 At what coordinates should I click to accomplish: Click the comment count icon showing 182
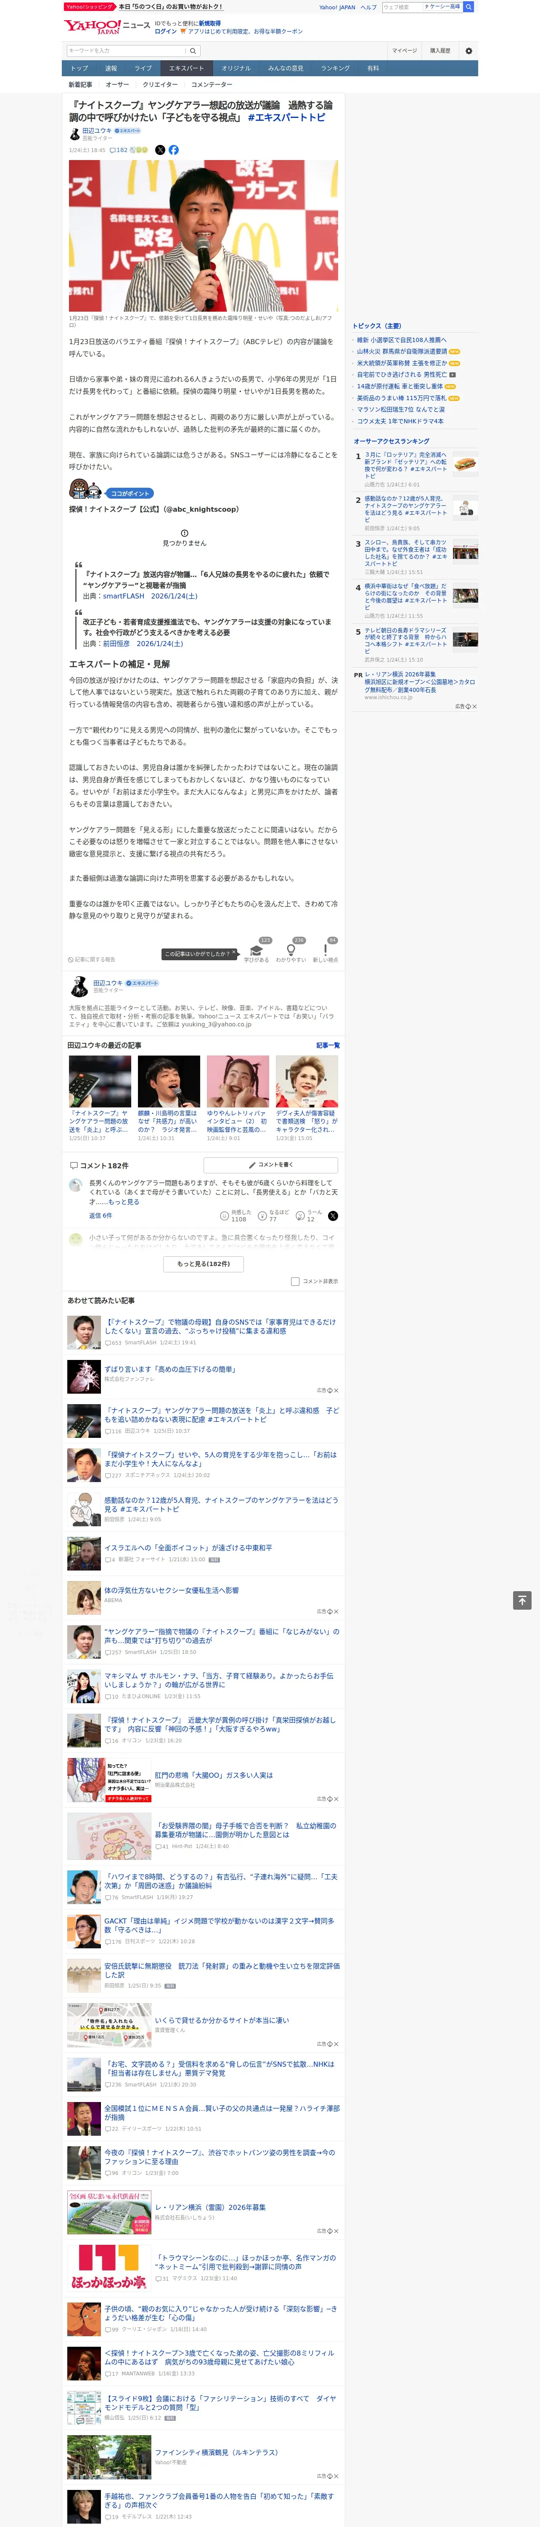119,150
